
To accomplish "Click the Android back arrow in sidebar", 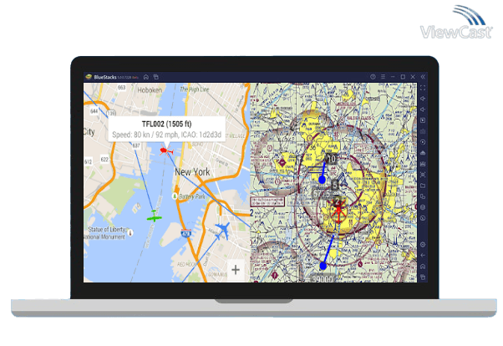I will (423, 256).
